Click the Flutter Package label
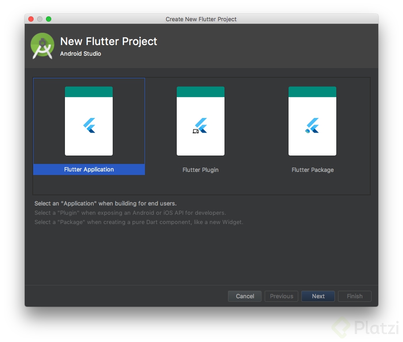Viewport: 403px width, 342px height. [312, 169]
